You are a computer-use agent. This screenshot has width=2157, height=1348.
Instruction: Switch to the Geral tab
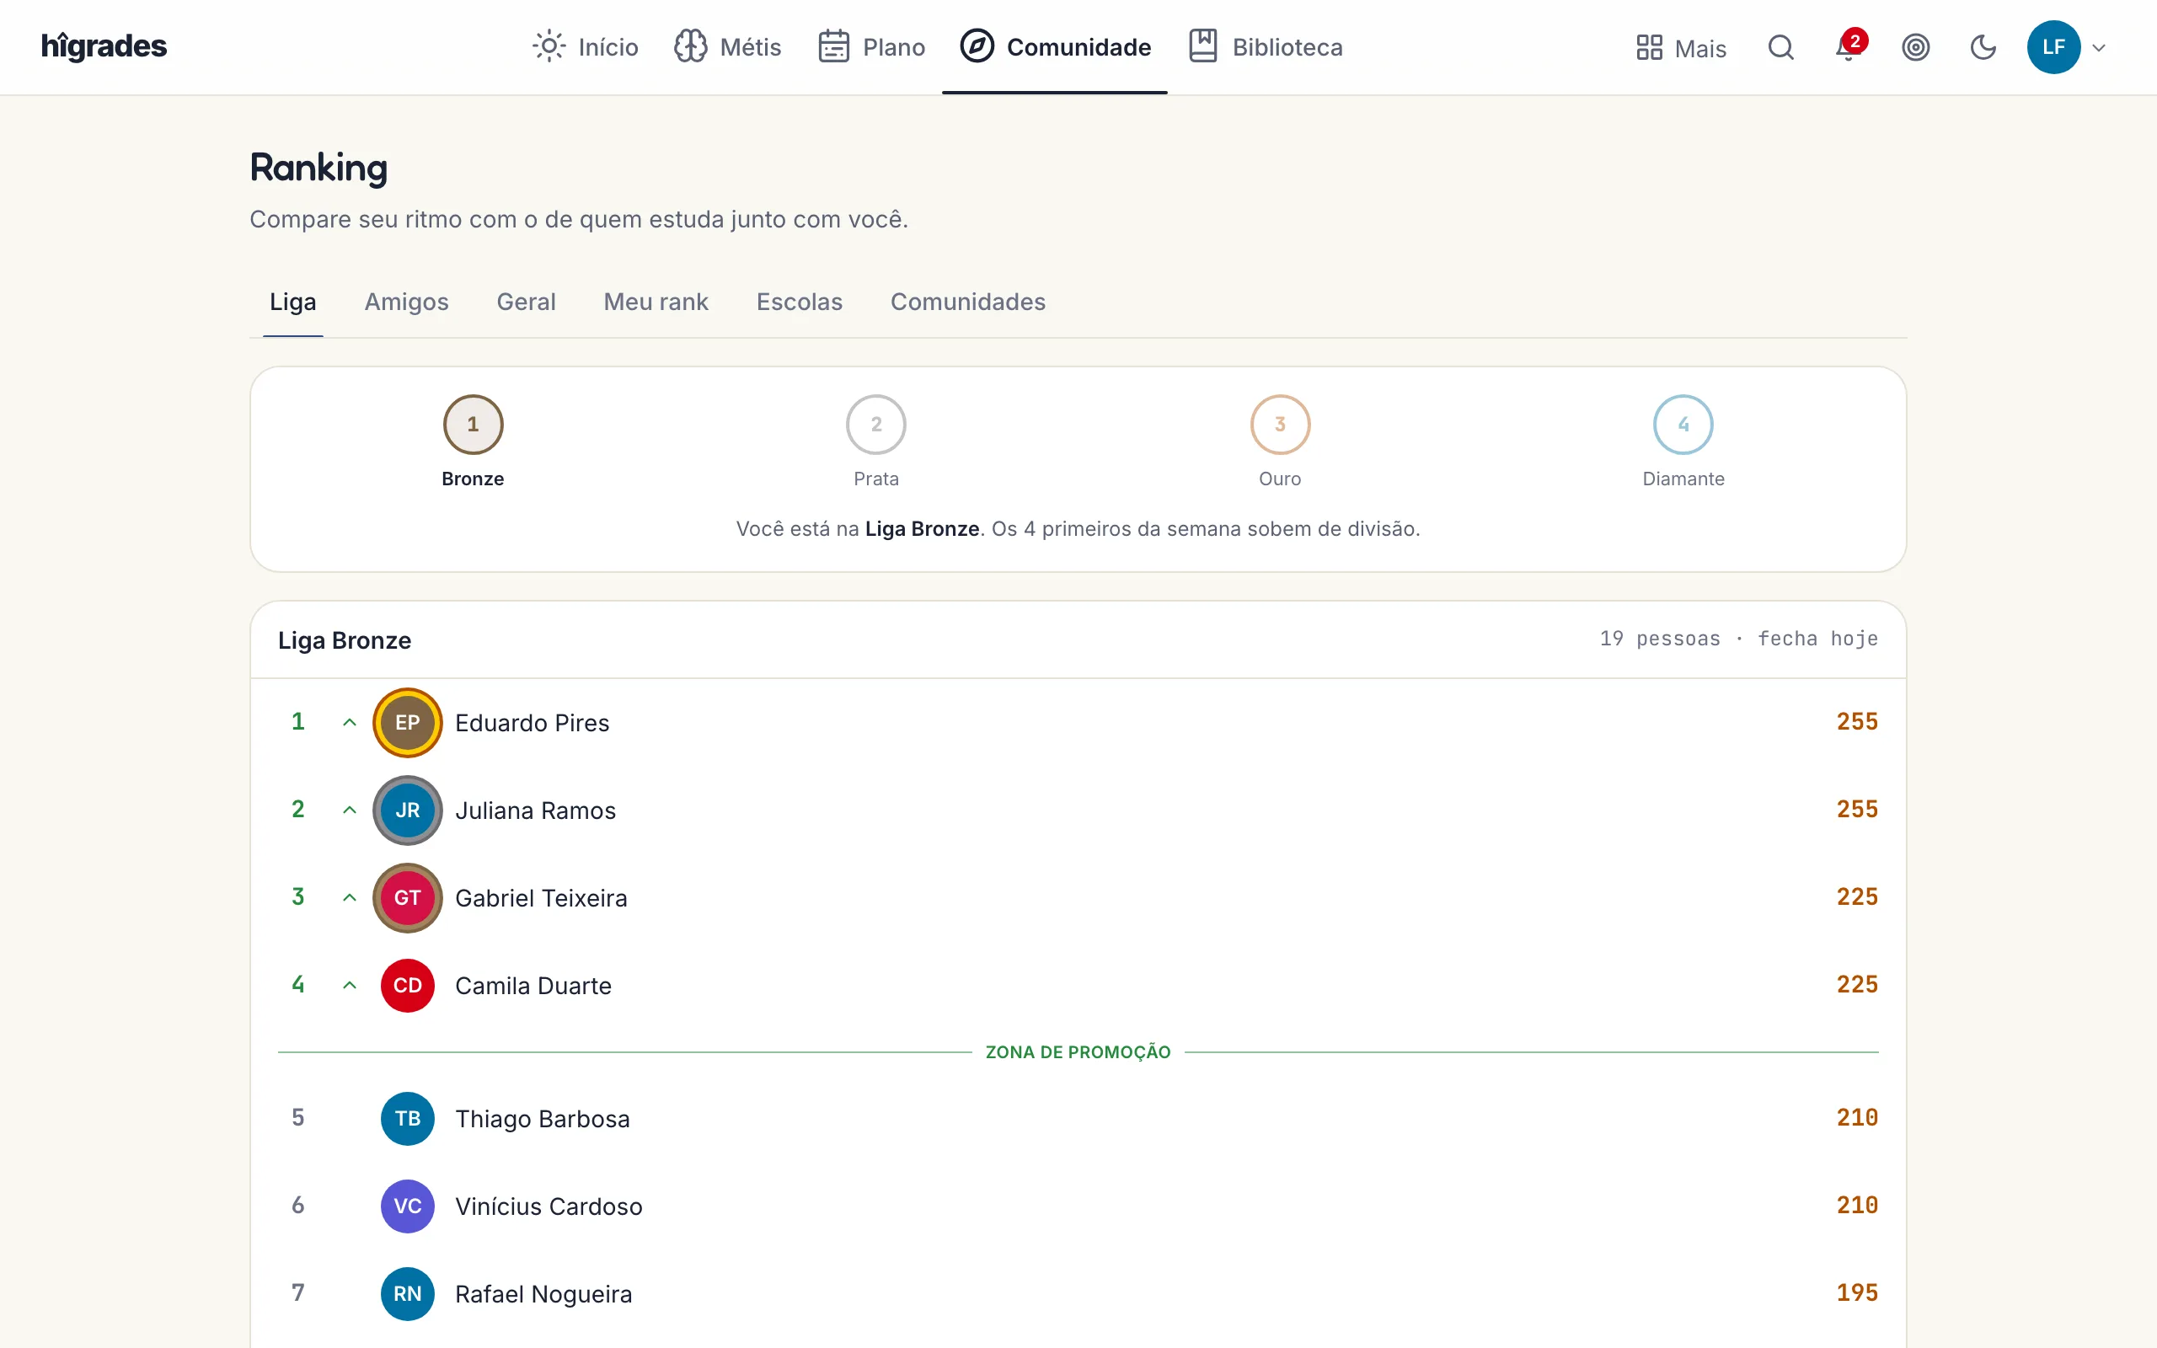[526, 302]
